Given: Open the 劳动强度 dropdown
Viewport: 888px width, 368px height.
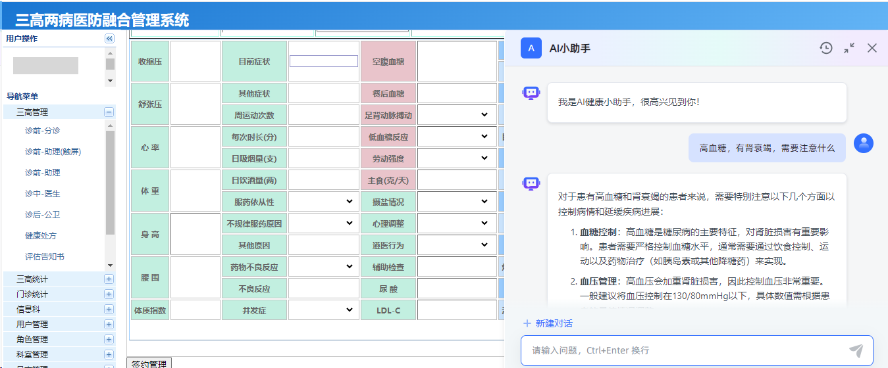Looking at the screenshot, I should pyautogui.click(x=457, y=158).
